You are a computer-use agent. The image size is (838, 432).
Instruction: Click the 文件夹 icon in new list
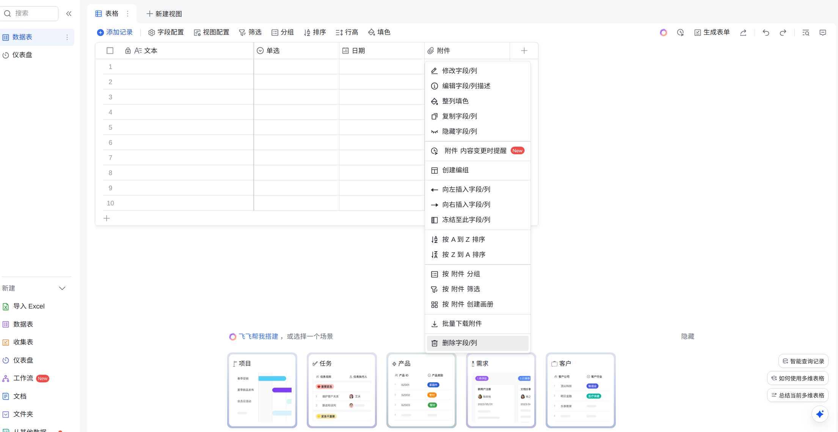pyautogui.click(x=6, y=414)
